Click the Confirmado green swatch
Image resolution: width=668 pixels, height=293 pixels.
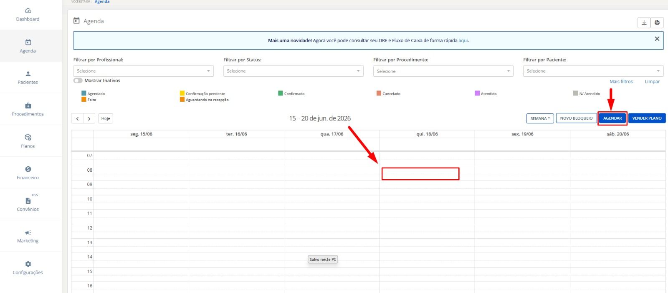click(x=281, y=93)
